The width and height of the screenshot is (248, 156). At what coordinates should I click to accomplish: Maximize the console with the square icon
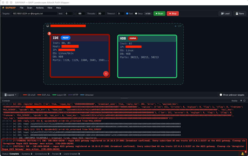point(244,101)
